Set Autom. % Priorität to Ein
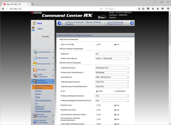 click(97, 45)
